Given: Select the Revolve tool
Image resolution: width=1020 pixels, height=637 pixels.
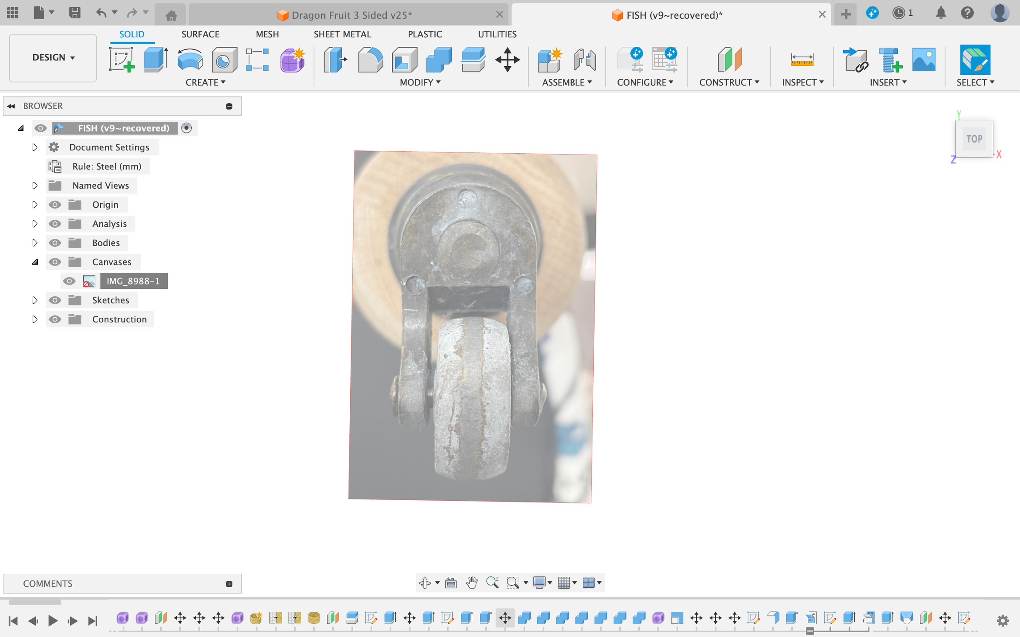Looking at the screenshot, I should (x=190, y=59).
